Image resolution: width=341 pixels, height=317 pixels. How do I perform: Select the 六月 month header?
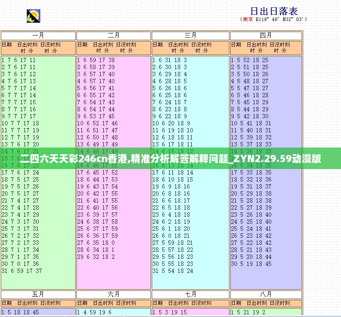click(114, 294)
